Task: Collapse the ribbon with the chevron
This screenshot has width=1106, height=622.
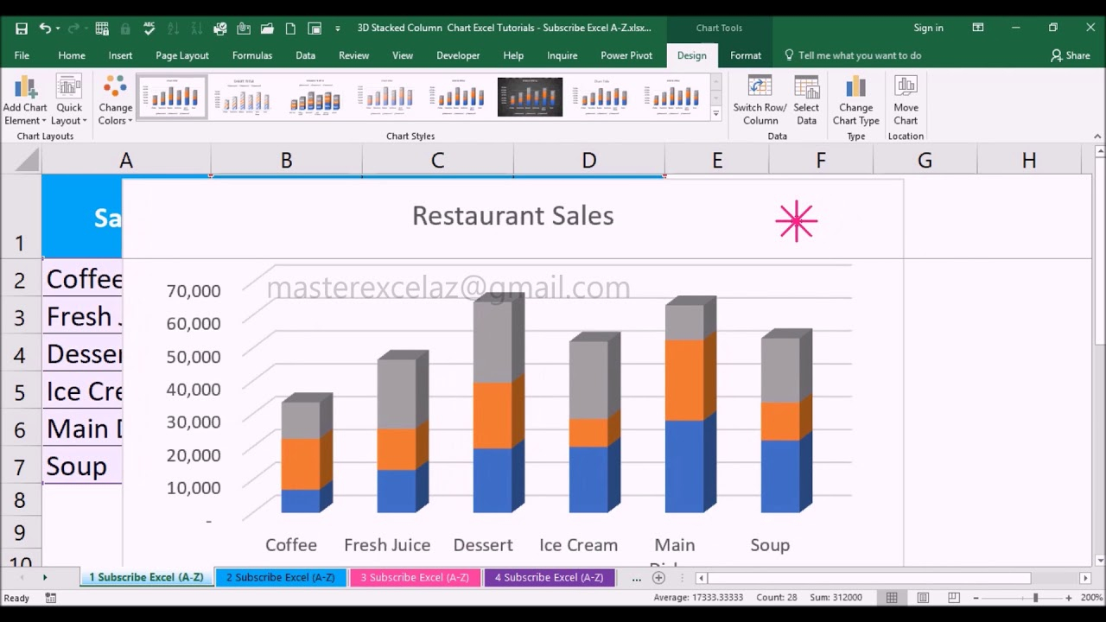Action: coord(1097,136)
